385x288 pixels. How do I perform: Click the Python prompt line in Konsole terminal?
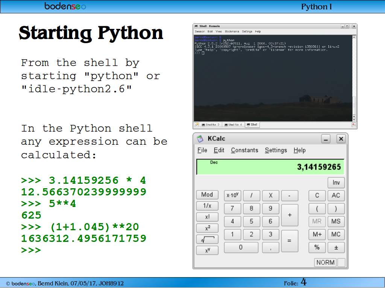pos(199,53)
